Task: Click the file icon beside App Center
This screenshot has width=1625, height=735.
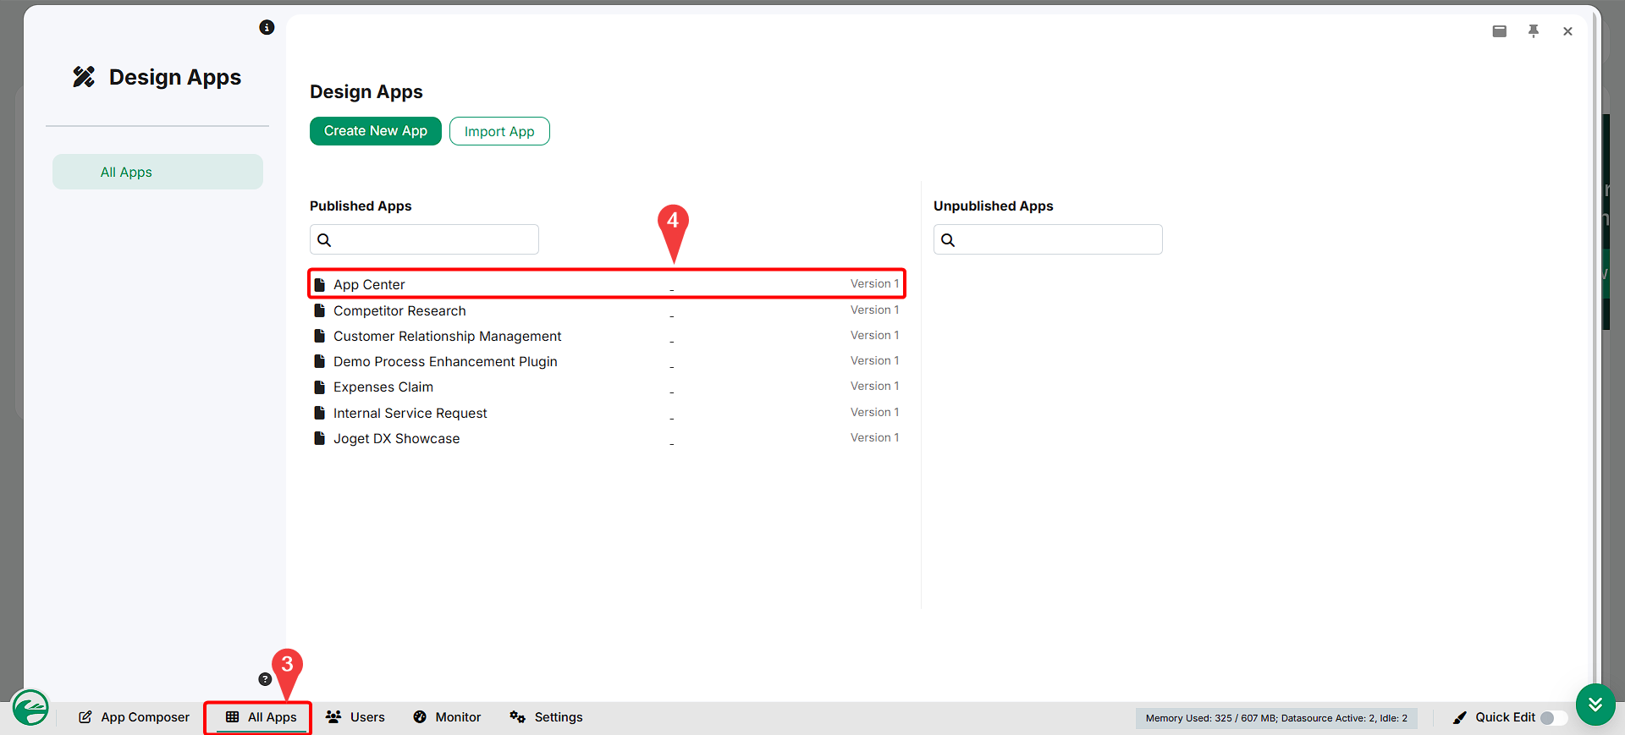Action: tap(320, 285)
